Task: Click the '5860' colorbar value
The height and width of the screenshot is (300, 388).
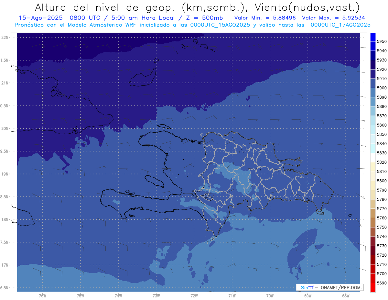Action: 382,125
